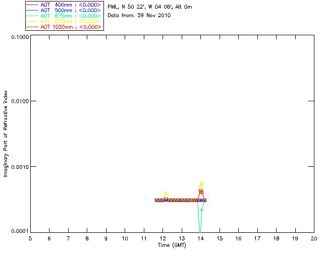Image resolution: width=323 pixels, height=258 pixels.
Task: Click the y-axis tick label 0.0100
Action: pyautogui.click(x=20, y=101)
